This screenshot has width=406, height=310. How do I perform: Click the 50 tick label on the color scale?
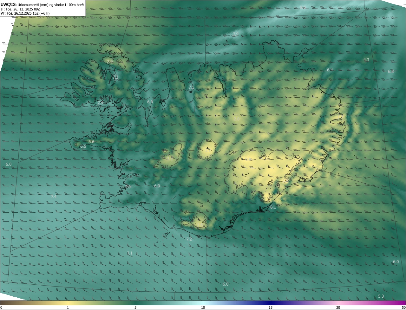point(403,307)
